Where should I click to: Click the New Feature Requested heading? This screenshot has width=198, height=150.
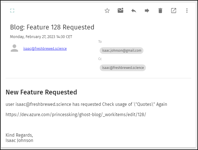41,92
